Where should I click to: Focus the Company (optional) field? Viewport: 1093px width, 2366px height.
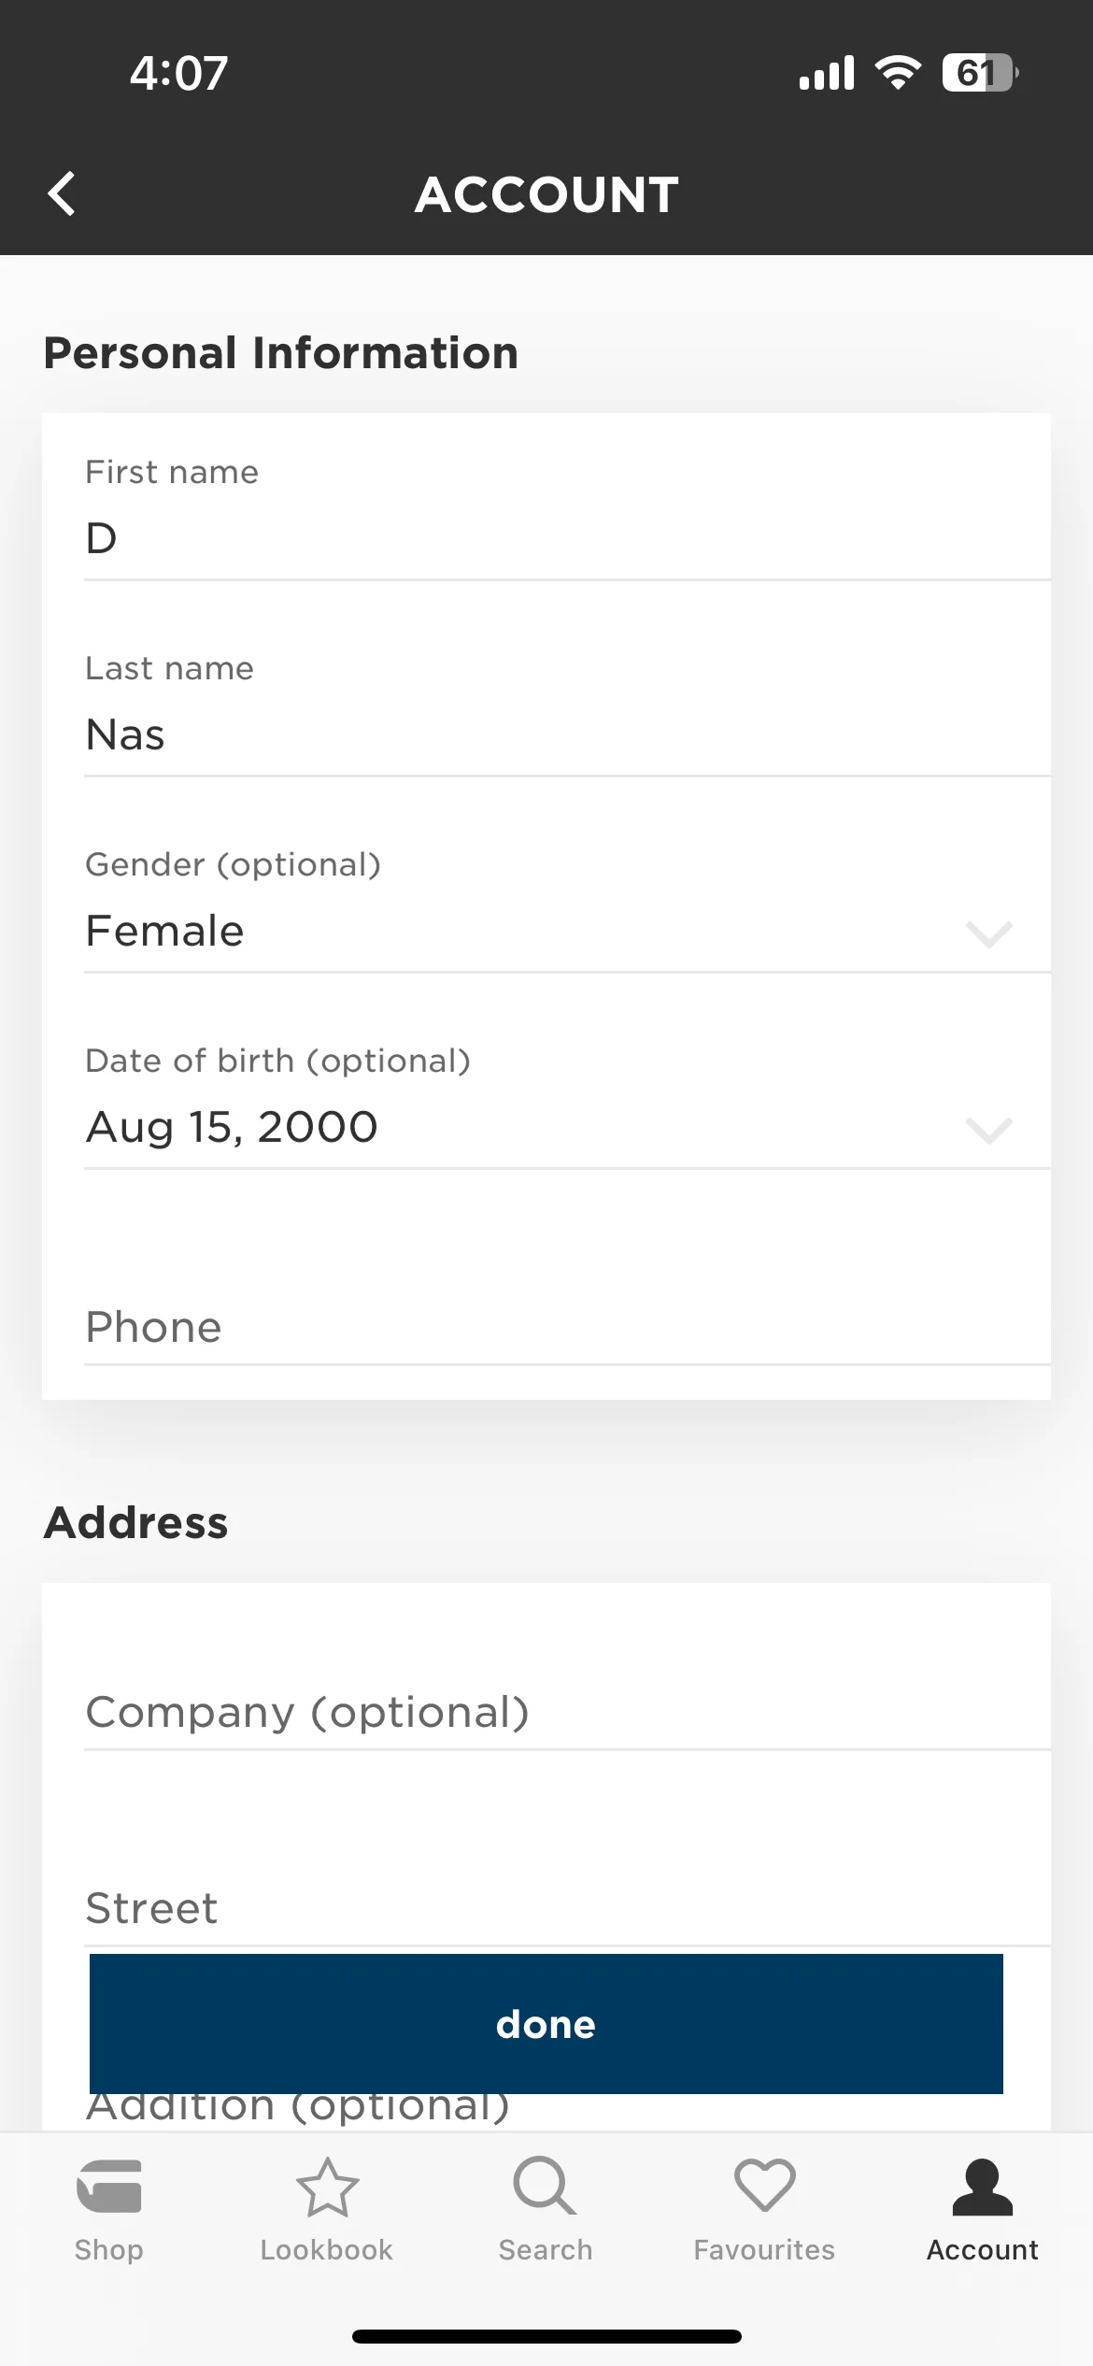coord(567,1712)
